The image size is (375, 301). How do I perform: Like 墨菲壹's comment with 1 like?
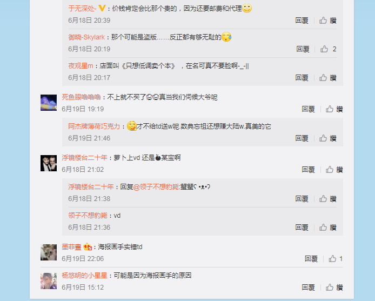pyautogui.click(x=336, y=259)
